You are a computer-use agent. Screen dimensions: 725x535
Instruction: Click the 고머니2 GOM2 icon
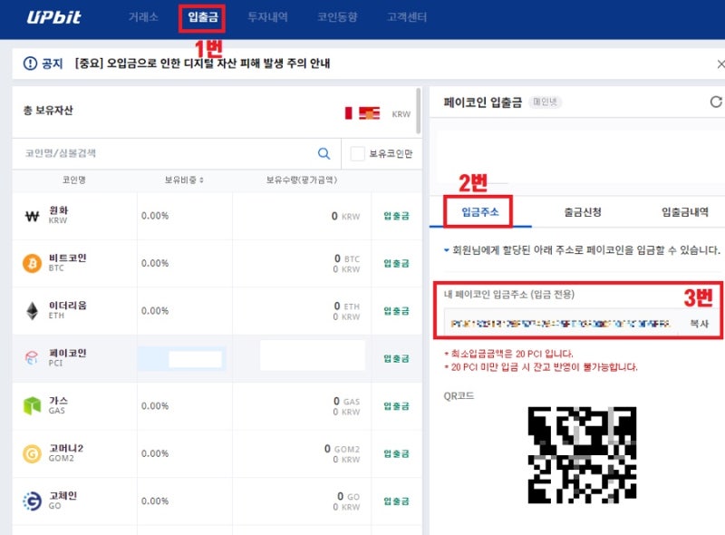tap(32, 453)
